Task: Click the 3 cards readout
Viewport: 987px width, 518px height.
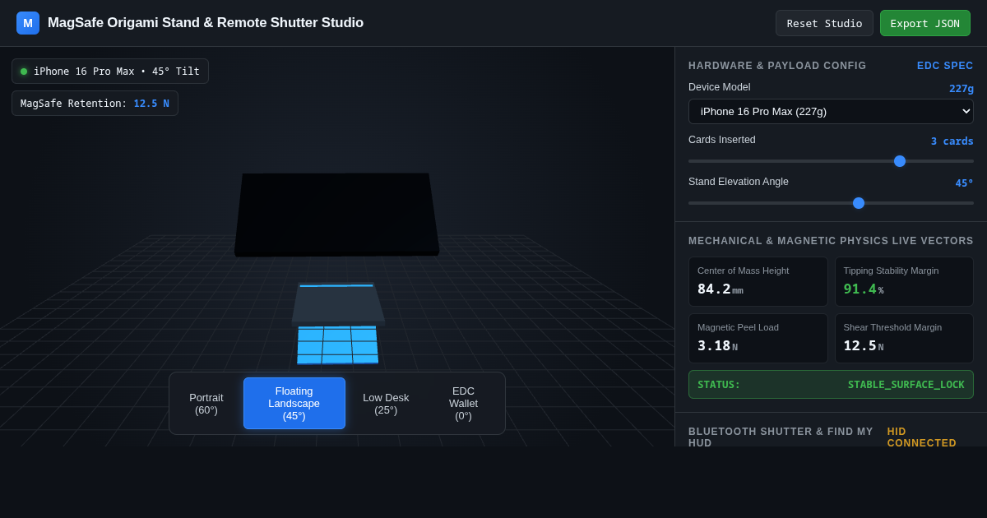Action: pyautogui.click(x=952, y=141)
